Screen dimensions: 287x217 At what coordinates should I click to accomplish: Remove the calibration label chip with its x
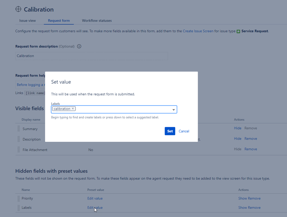[x=73, y=108]
